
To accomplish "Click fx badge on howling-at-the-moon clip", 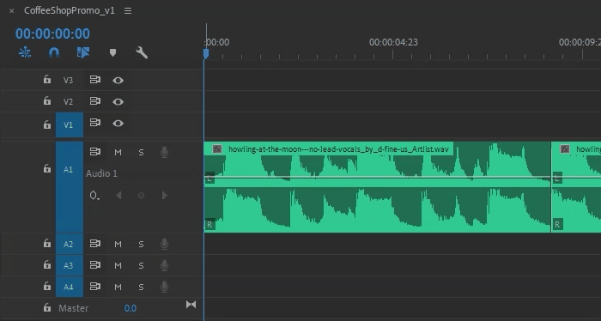I will [217, 149].
